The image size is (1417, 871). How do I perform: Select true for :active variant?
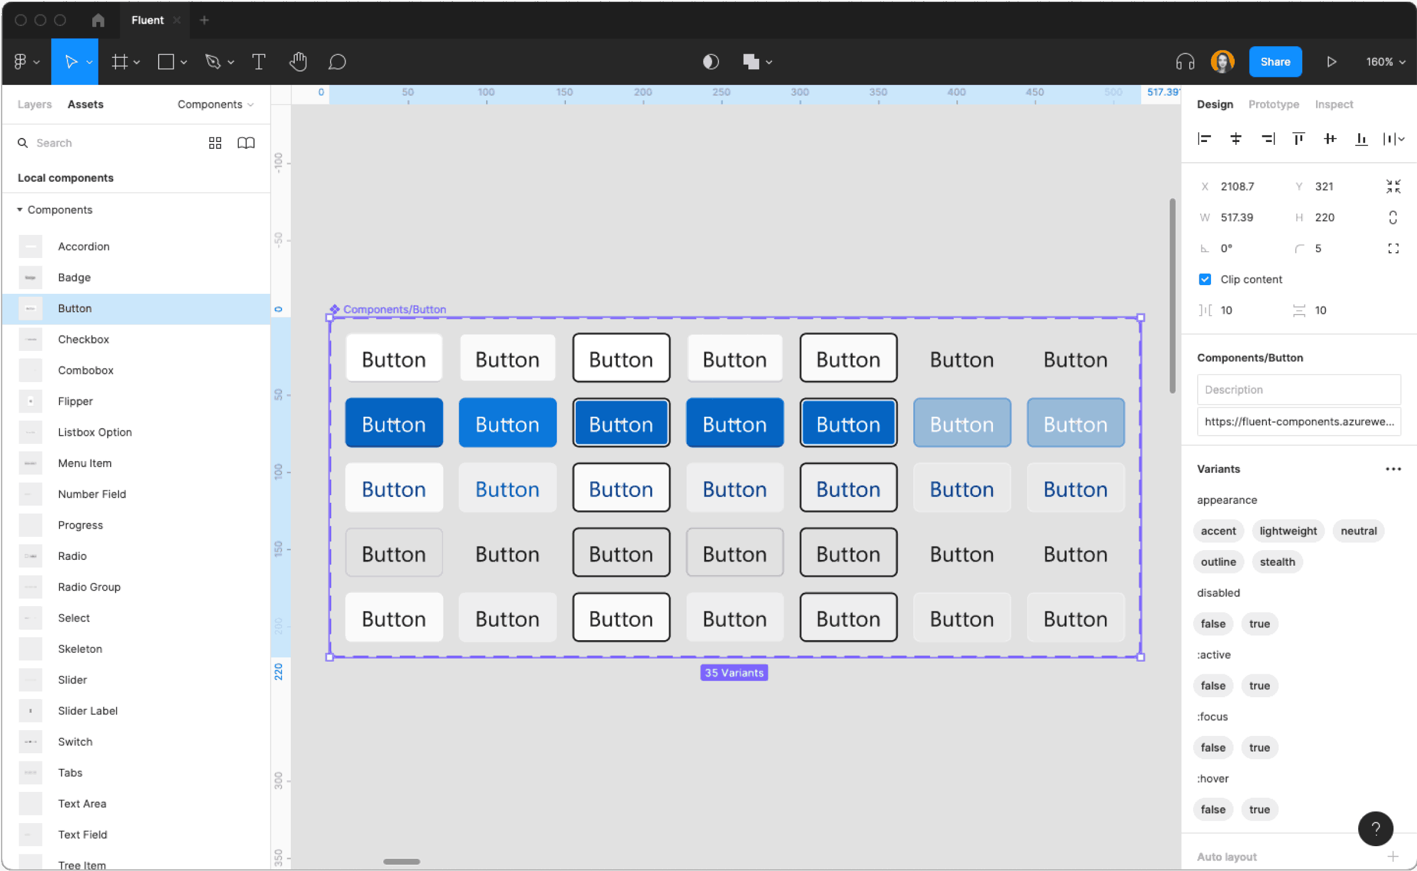click(1258, 686)
